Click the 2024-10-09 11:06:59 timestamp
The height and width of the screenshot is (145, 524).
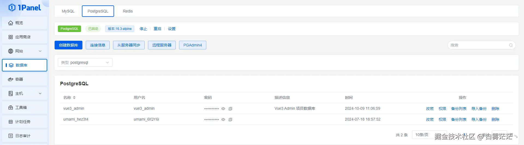coord(362,108)
